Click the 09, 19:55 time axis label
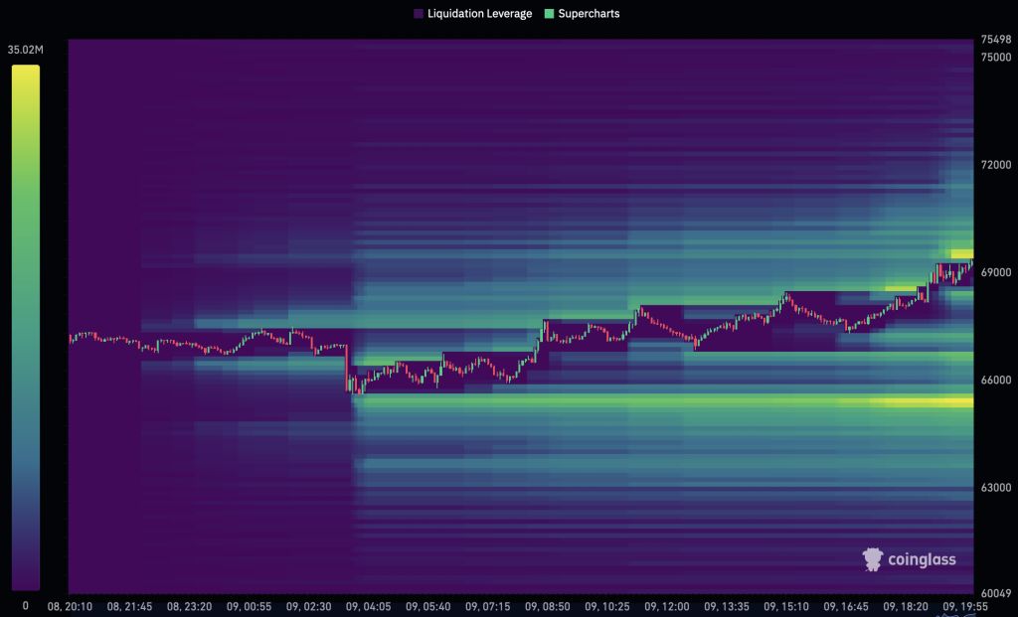This screenshot has width=1018, height=617. 964,605
